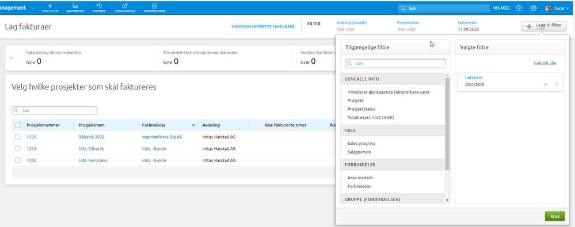Open the Historie clock icon
Viewport: 575px width, 227px height.
click(x=99, y=6)
